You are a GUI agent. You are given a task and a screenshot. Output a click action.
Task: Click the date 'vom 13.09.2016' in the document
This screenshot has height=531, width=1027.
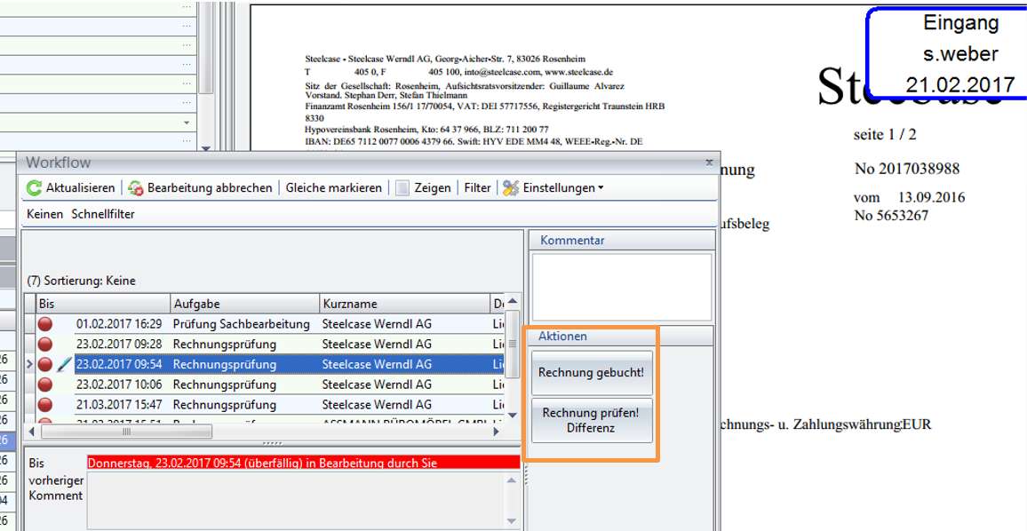pyautogui.click(x=909, y=198)
